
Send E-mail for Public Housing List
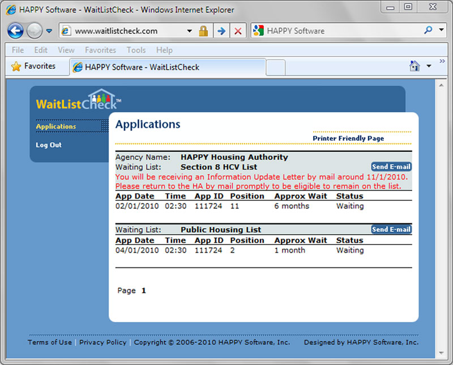(x=391, y=230)
